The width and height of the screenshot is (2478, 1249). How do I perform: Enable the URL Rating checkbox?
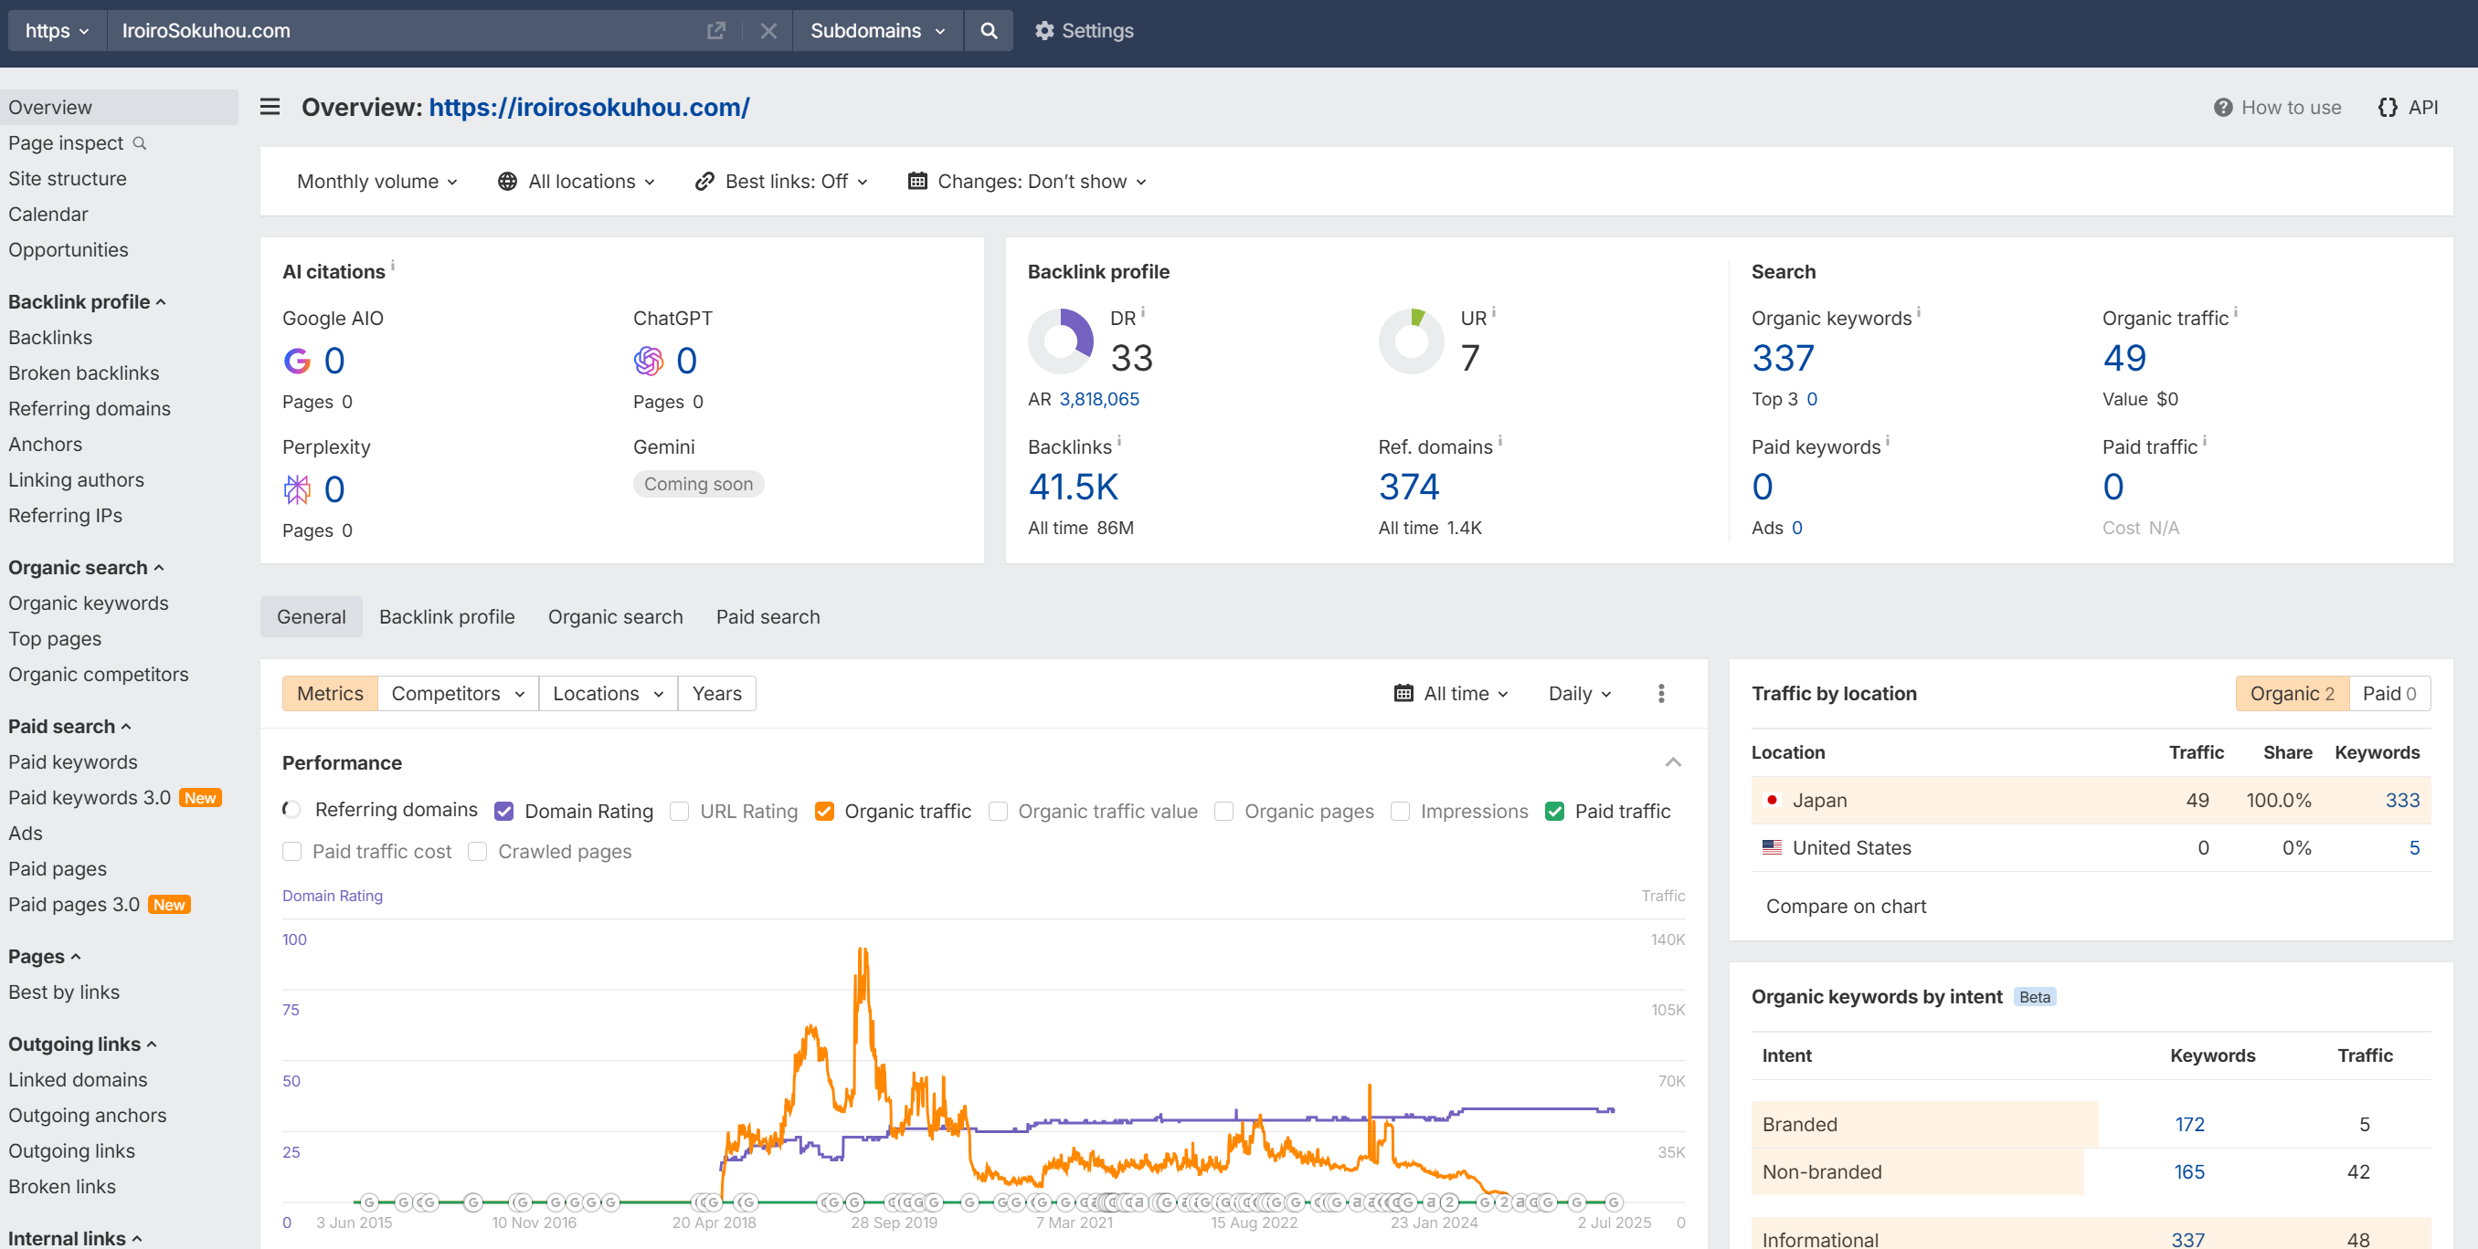tap(679, 812)
